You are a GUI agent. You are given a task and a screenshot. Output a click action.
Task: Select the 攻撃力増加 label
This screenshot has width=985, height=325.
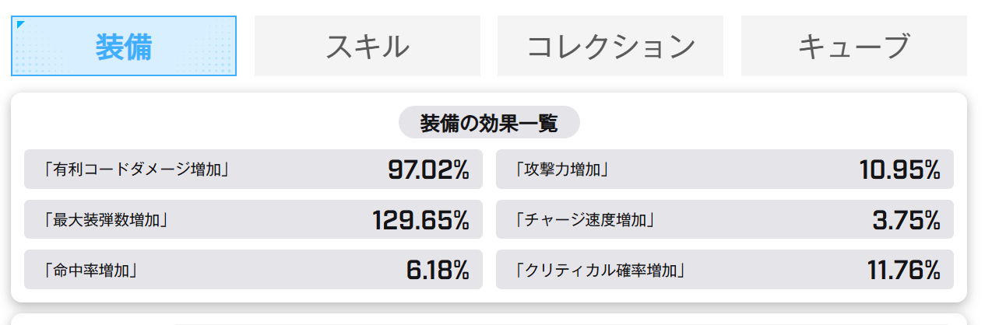(x=561, y=169)
